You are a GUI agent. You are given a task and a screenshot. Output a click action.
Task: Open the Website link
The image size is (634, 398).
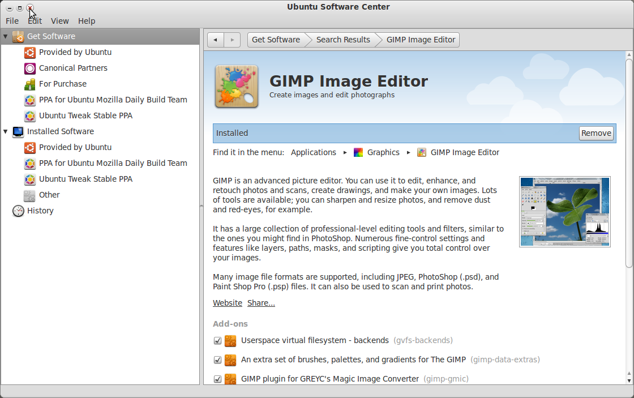[228, 303]
